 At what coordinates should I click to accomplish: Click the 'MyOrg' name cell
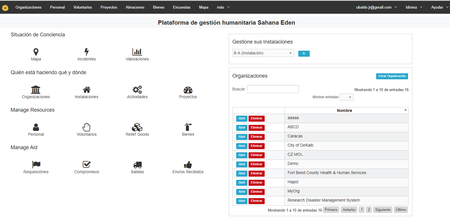coord(346,192)
